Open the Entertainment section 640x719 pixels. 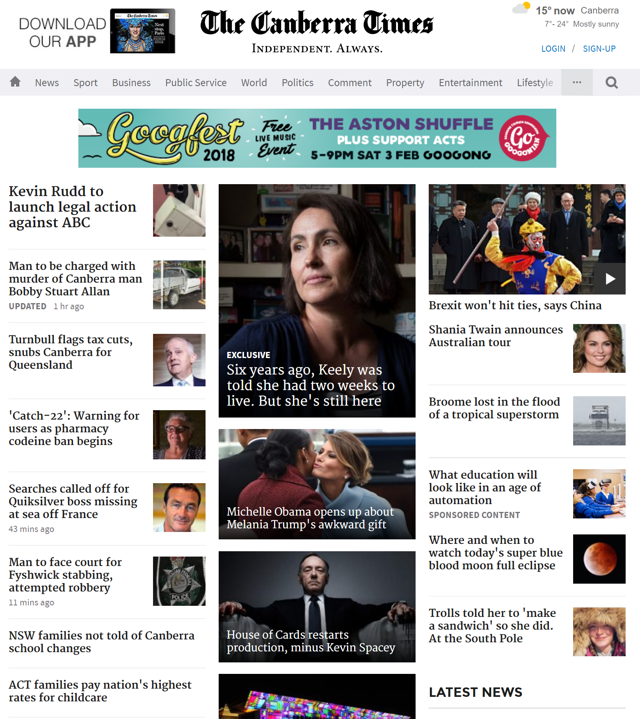(x=470, y=82)
